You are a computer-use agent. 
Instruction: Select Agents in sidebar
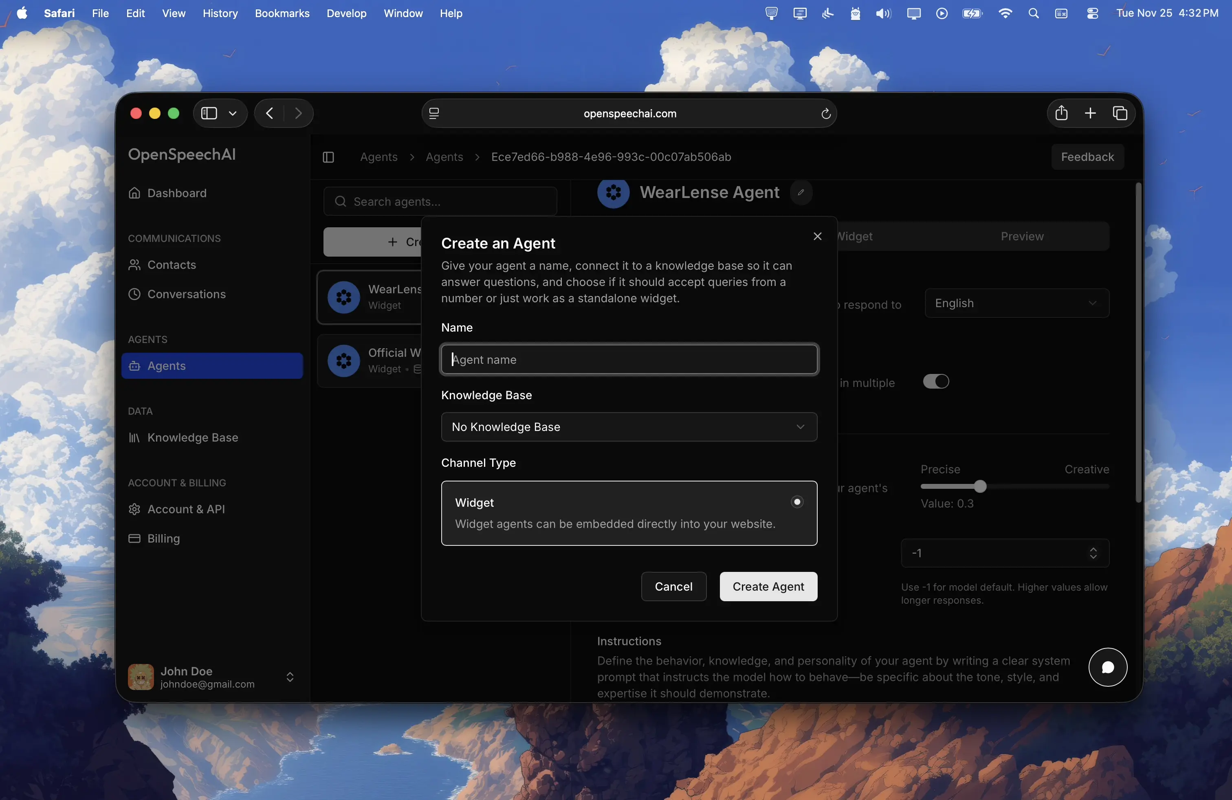(x=212, y=366)
